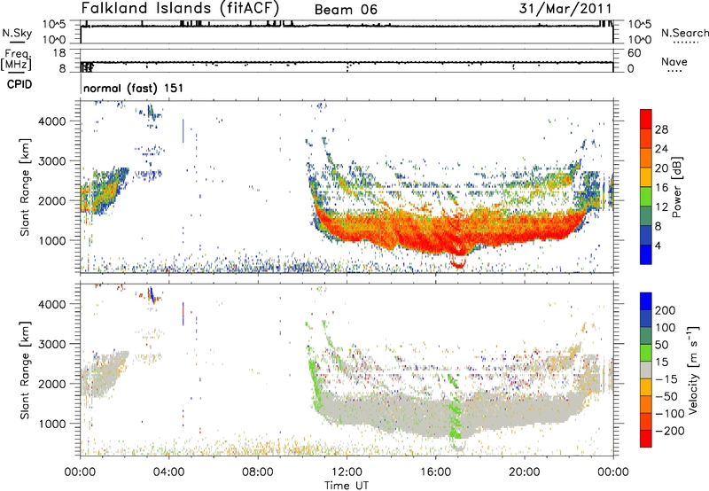Click the '2000' tick in the velocity panel
709x491 pixels.
(52, 384)
